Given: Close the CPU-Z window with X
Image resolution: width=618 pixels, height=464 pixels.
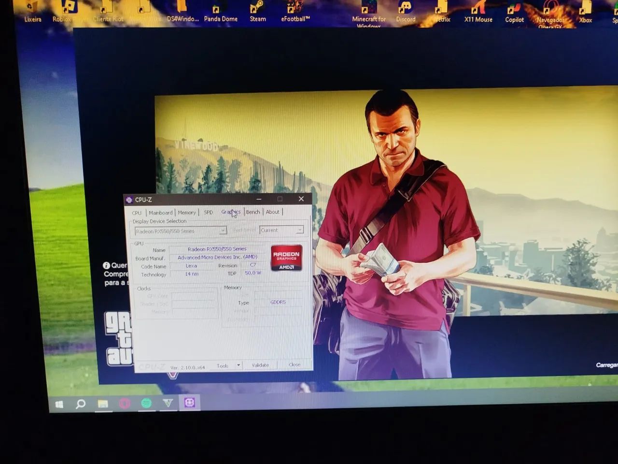Looking at the screenshot, I should (x=301, y=199).
